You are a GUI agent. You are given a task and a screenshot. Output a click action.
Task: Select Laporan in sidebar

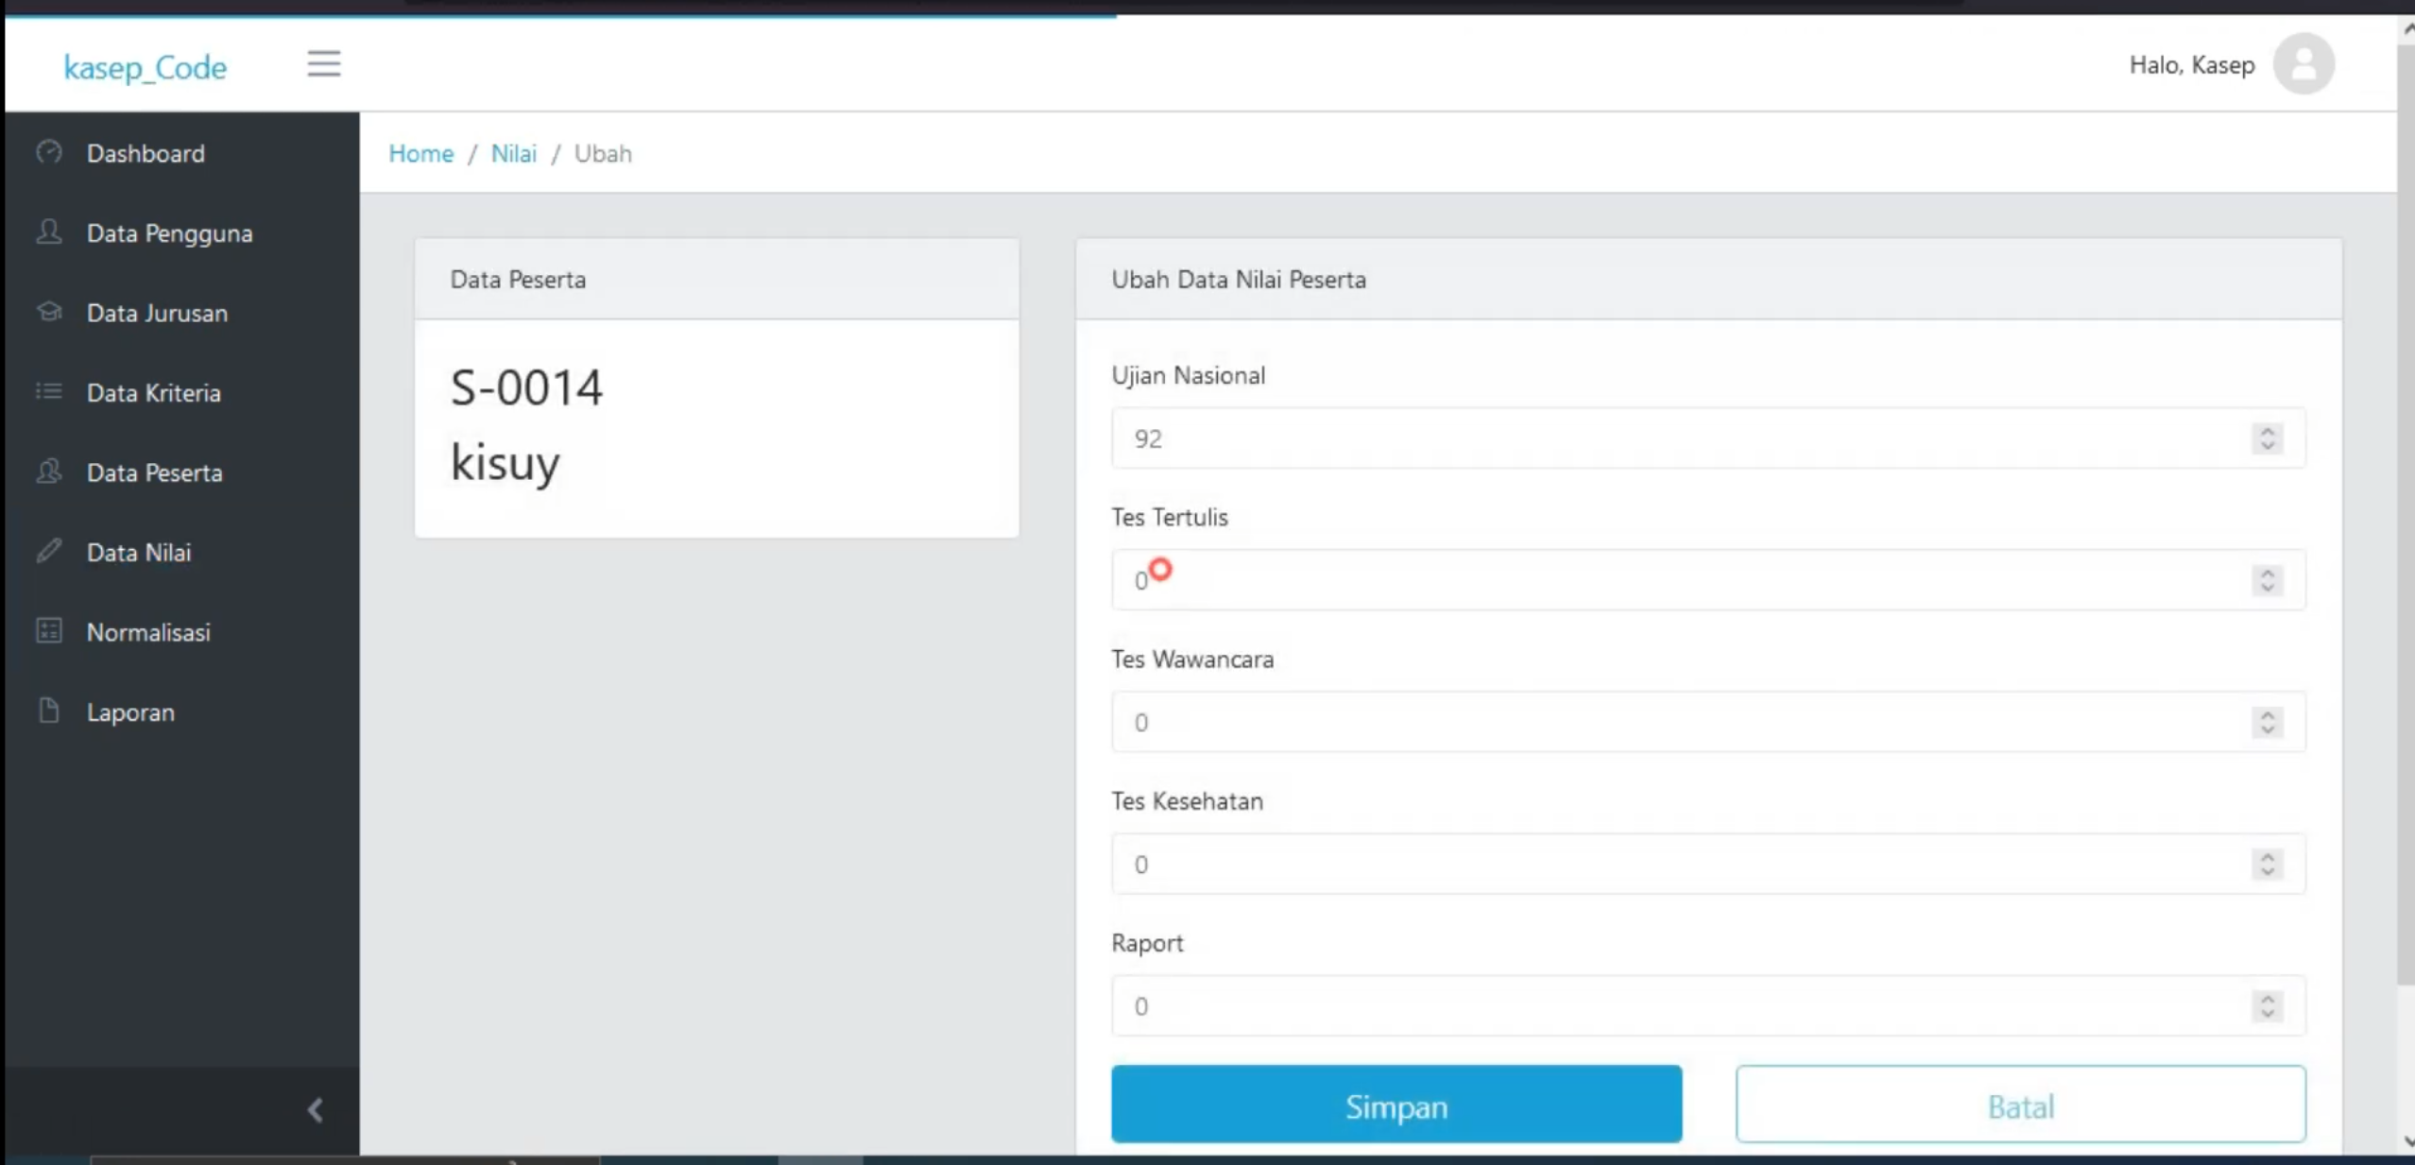coord(181,712)
